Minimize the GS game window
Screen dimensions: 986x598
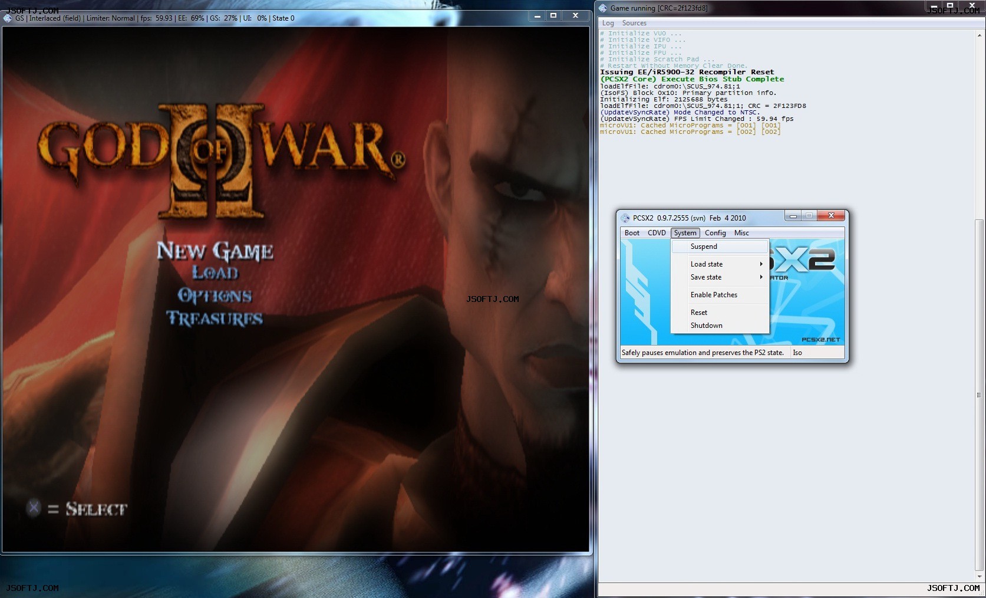(x=537, y=16)
